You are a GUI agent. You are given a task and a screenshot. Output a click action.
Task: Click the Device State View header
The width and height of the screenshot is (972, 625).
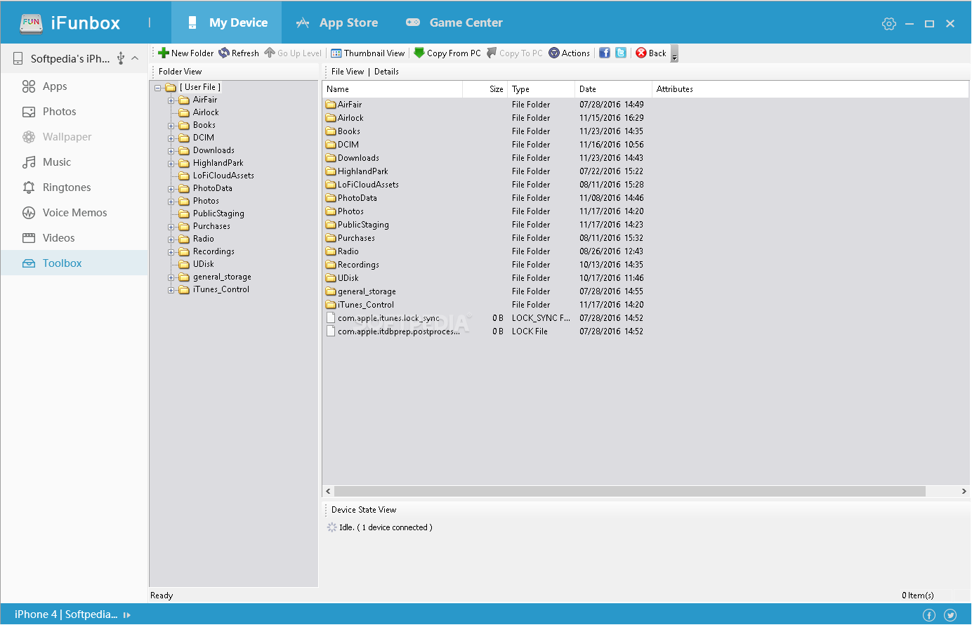point(364,510)
